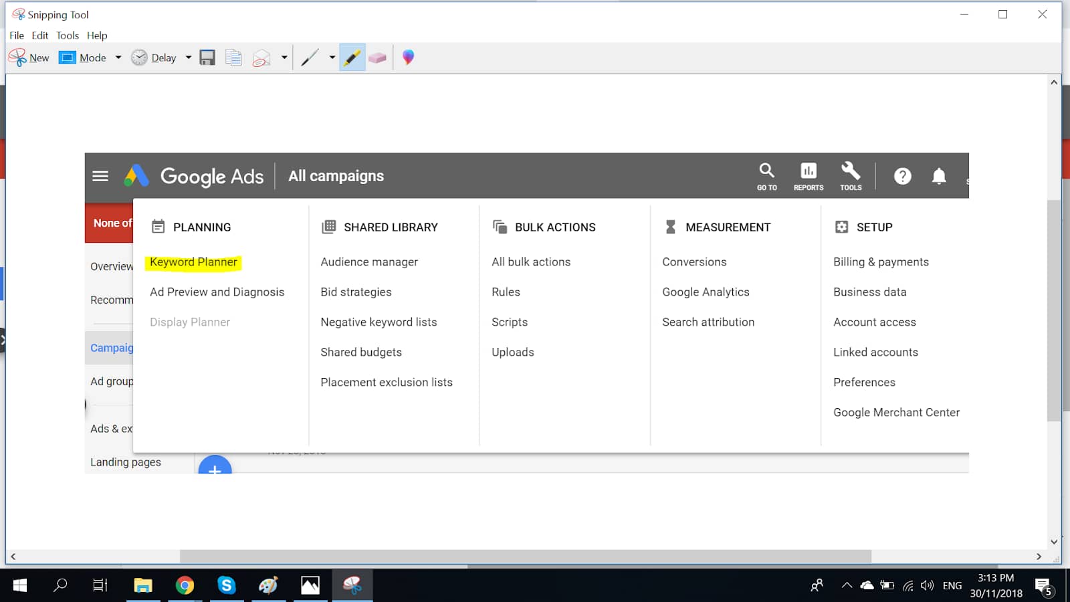Open the Help menu
Screen dimensions: 1070x602
click(97, 35)
